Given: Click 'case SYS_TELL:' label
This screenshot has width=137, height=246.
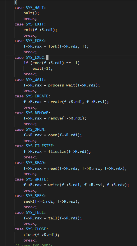Looking at the screenshot, I should point(30,213).
